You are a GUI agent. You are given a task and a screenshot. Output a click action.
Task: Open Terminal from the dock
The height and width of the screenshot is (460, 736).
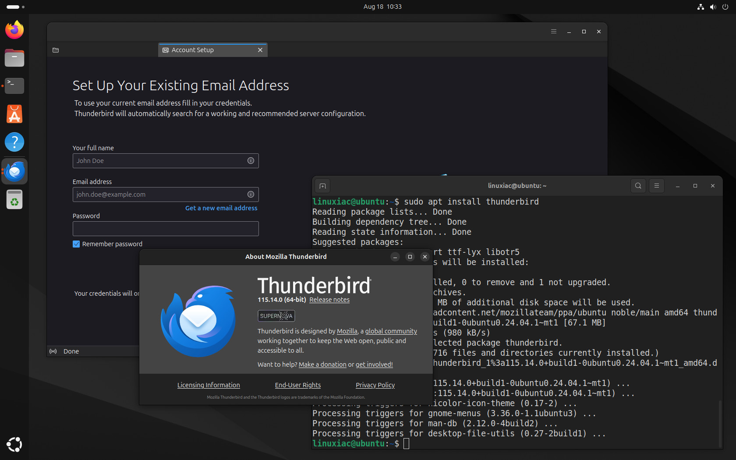[14, 86]
